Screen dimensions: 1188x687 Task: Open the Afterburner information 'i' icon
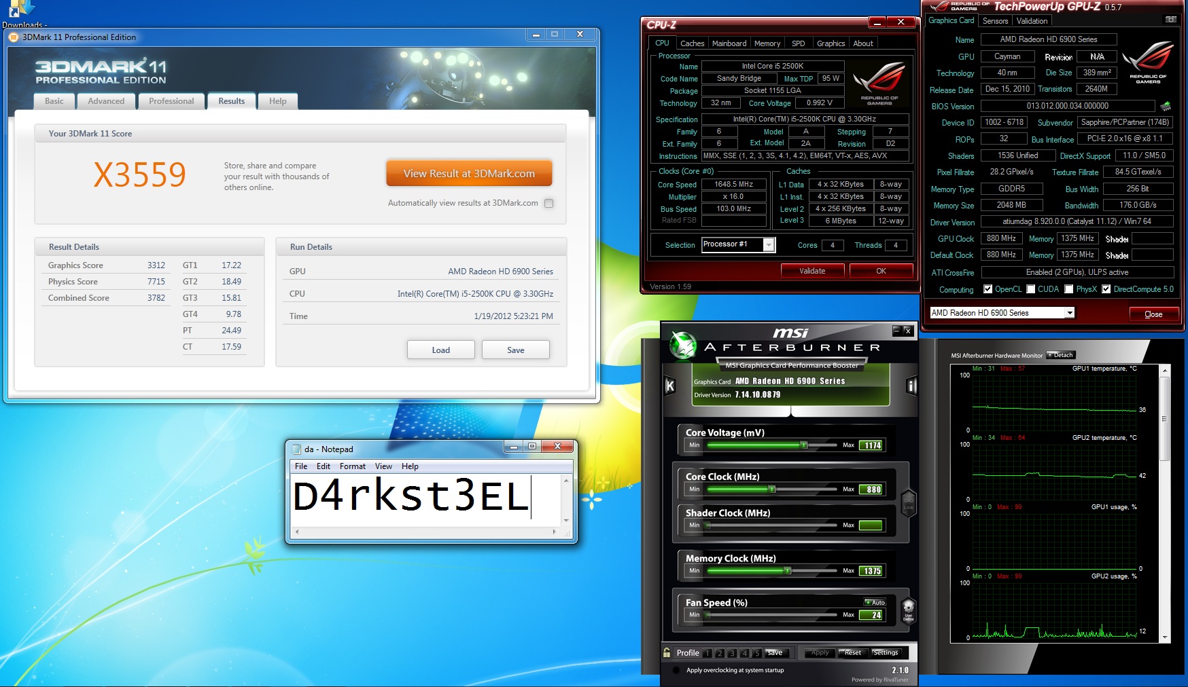[x=911, y=386]
